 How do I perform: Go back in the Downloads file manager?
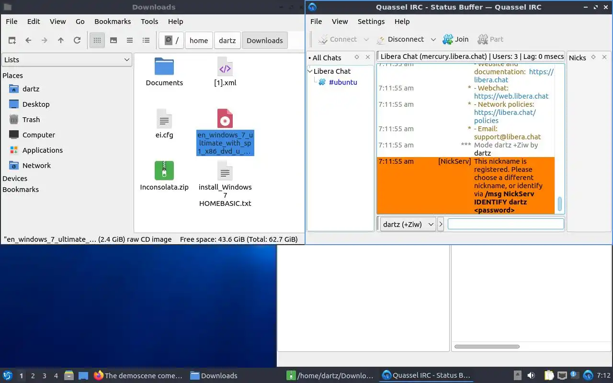click(x=28, y=41)
